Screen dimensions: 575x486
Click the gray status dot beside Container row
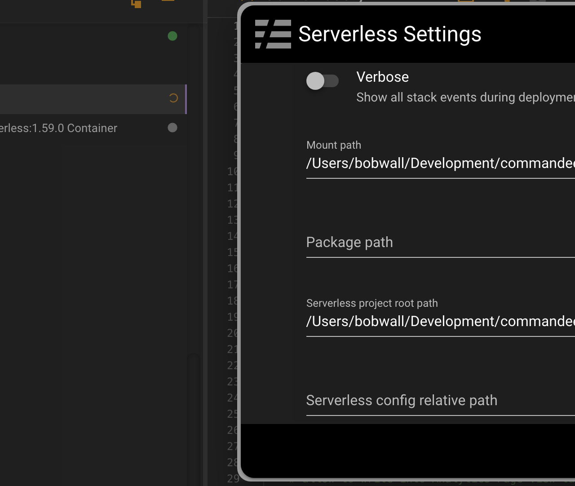coord(172,128)
